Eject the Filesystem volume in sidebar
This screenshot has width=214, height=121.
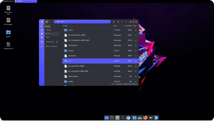57,42
